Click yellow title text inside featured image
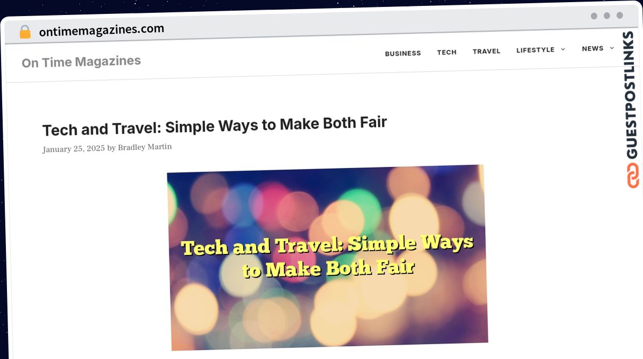643x359 pixels. [x=327, y=256]
